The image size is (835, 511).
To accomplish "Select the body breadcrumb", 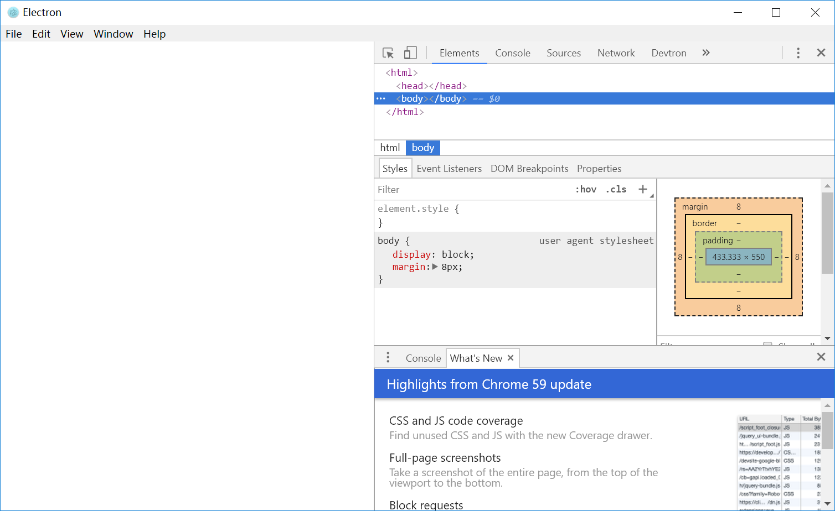I will click(x=423, y=148).
